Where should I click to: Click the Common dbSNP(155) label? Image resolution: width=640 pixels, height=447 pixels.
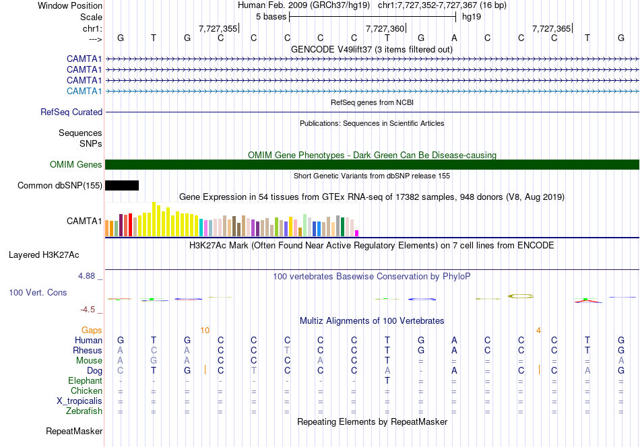coord(59,186)
